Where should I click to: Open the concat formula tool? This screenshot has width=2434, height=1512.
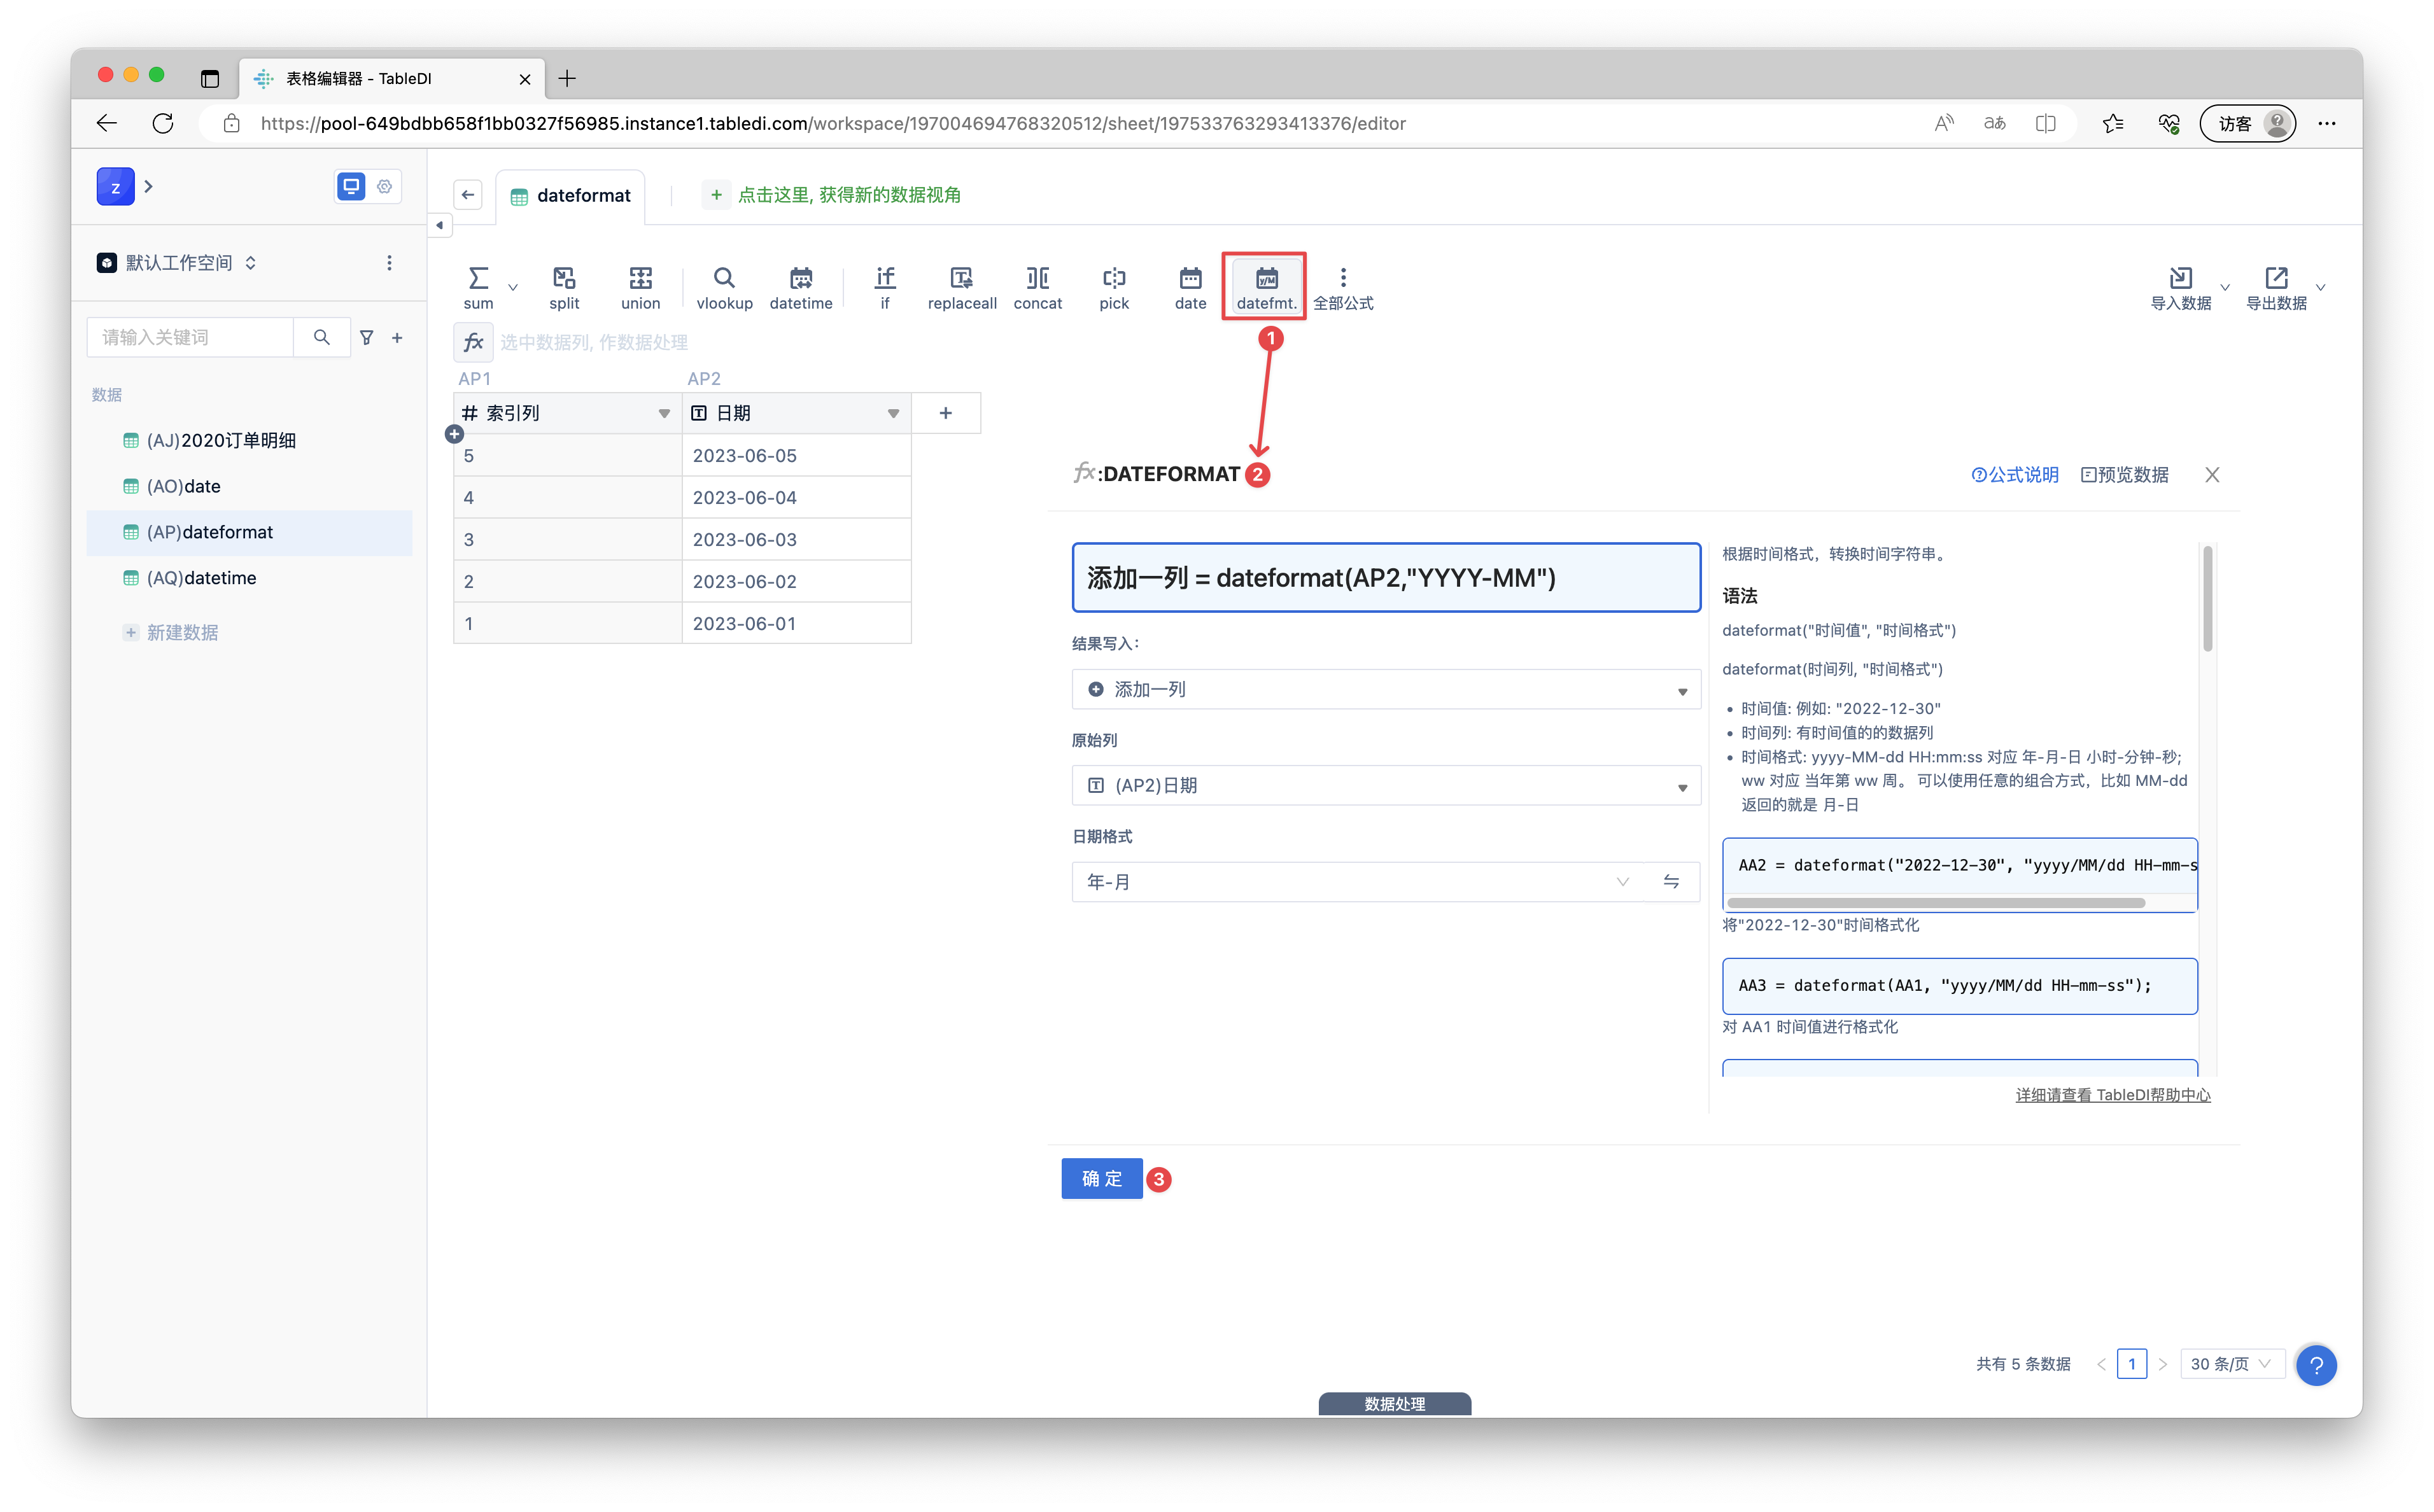tap(1038, 287)
